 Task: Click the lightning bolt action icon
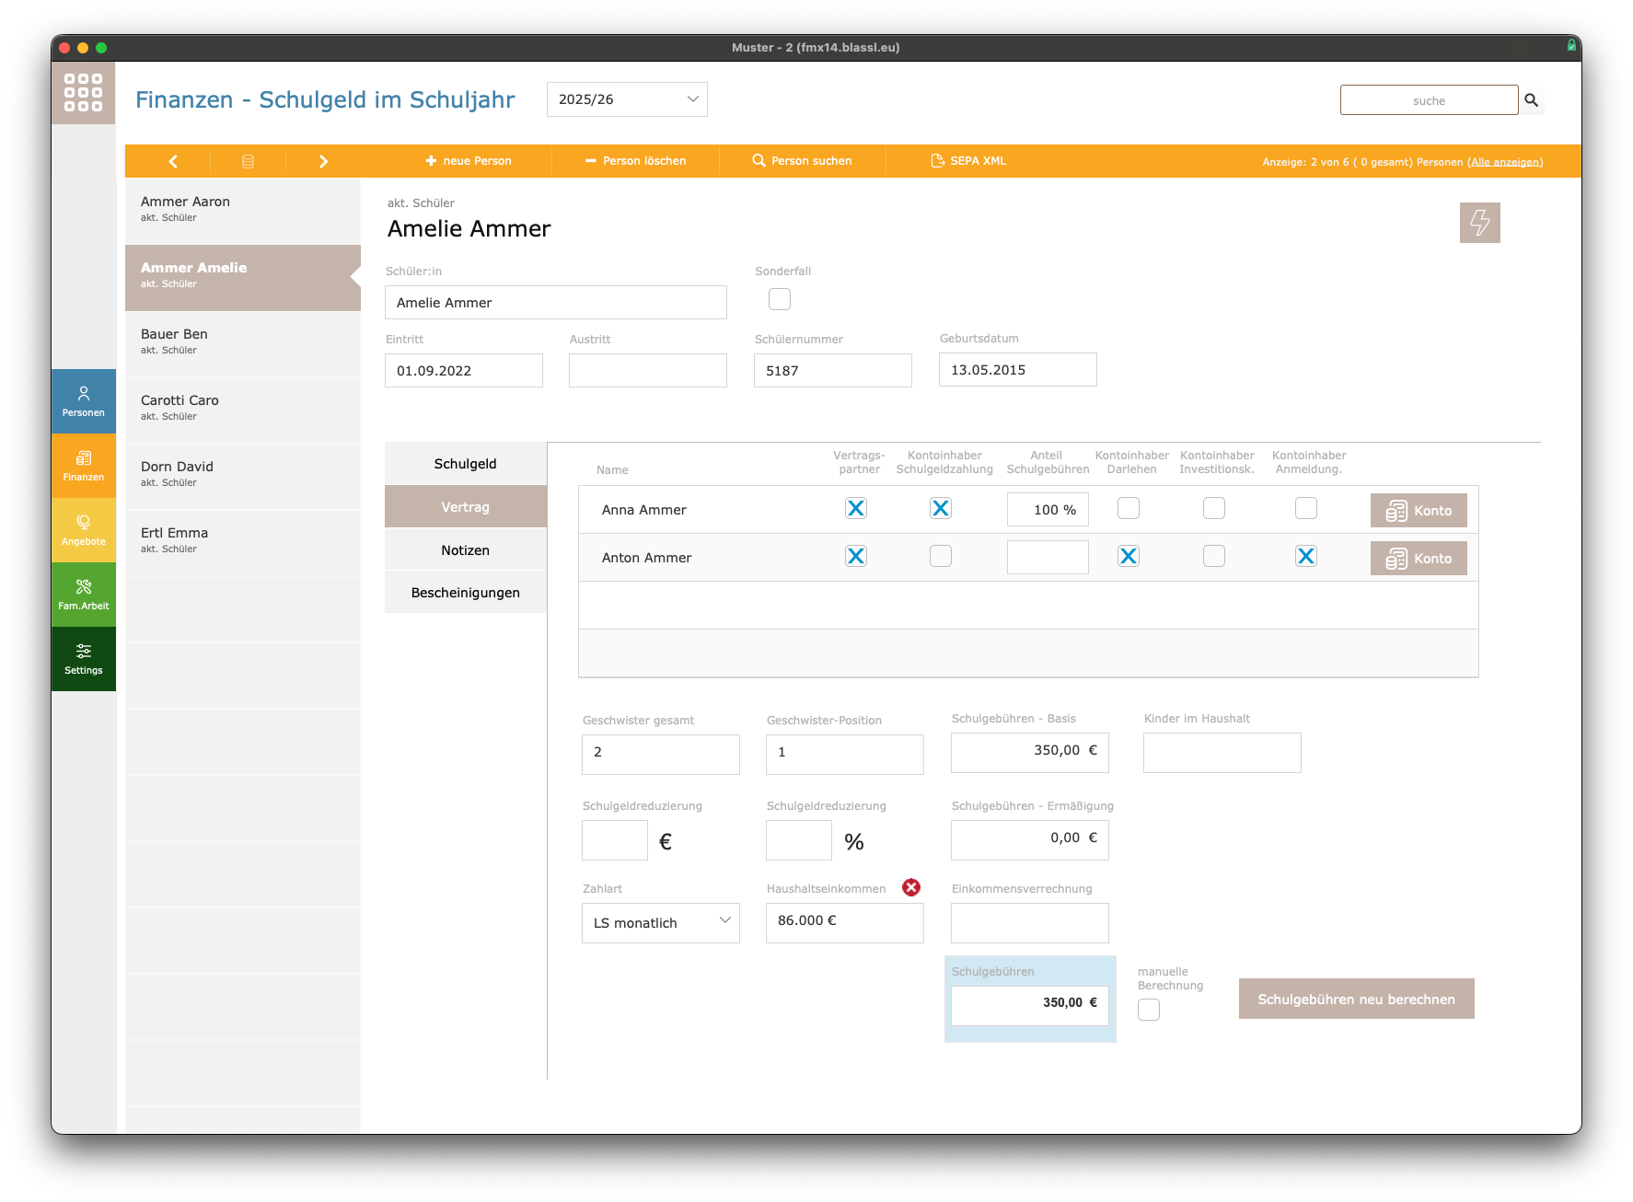1479,223
